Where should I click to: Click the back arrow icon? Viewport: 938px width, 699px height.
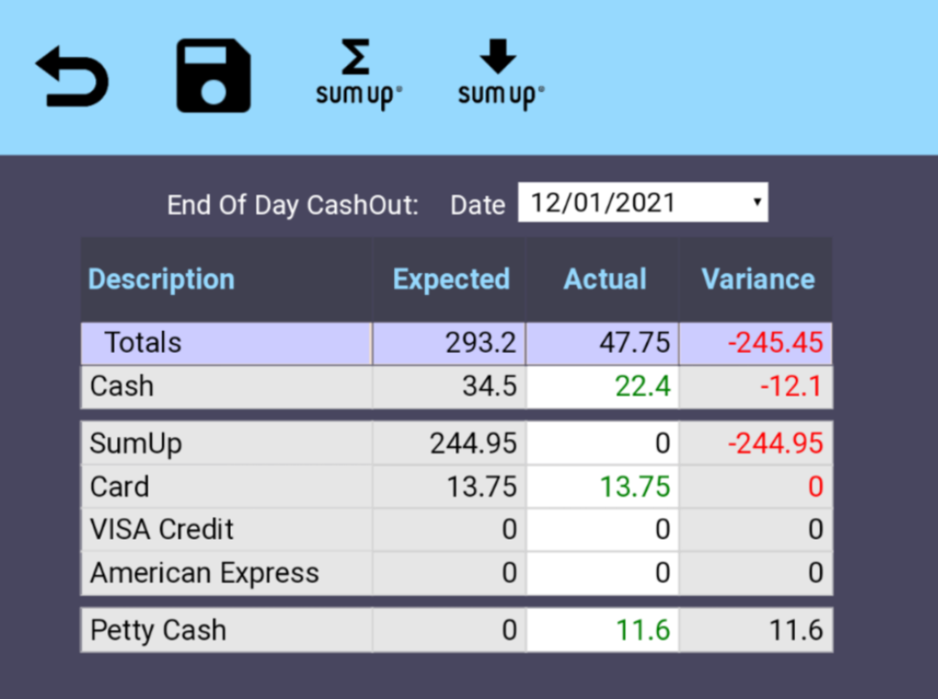click(x=72, y=78)
